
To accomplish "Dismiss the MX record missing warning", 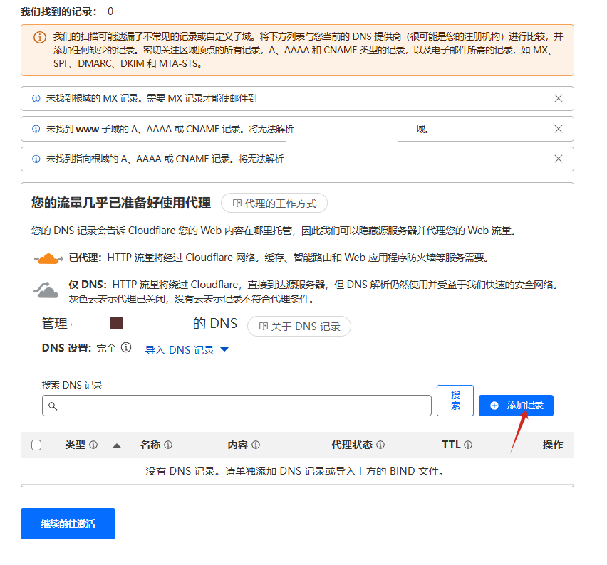I will 558,98.
